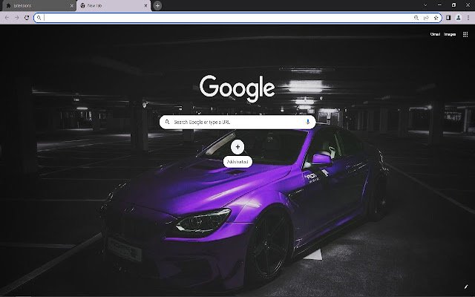Click the zoom magnifier icon in address bar
Screen dimensions: 475x297
pos(416,18)
